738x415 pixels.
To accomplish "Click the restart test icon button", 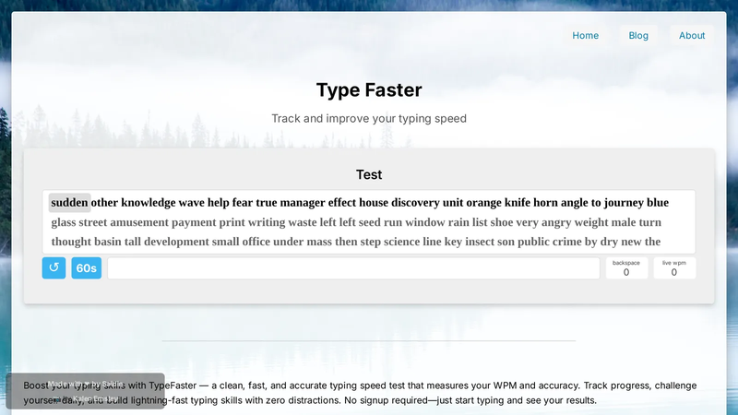I will (54, 267).
